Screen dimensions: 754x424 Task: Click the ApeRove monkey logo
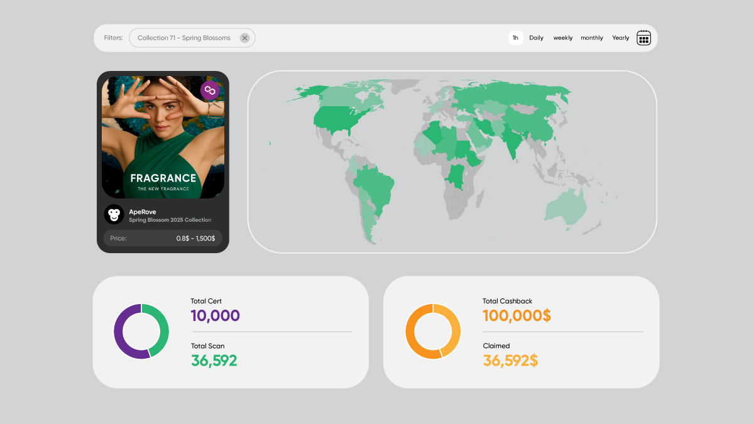[x=114, y=214]
